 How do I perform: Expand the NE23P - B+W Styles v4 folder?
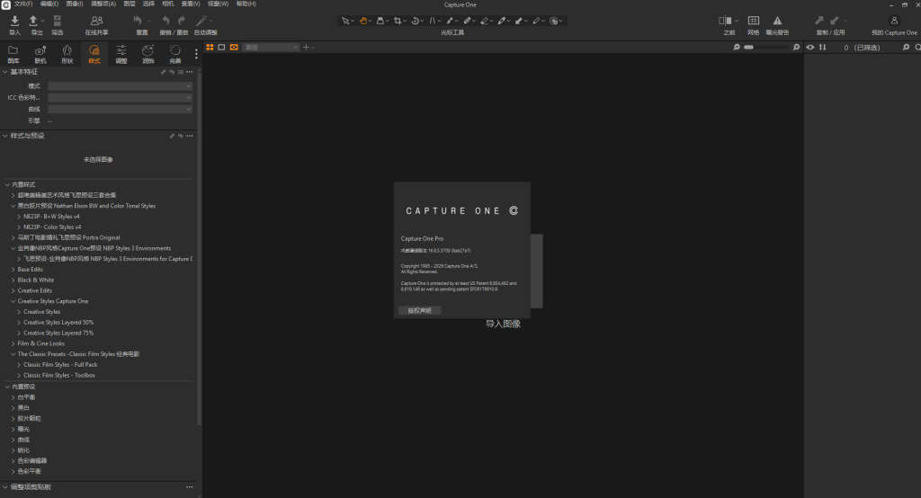point(19,217)
